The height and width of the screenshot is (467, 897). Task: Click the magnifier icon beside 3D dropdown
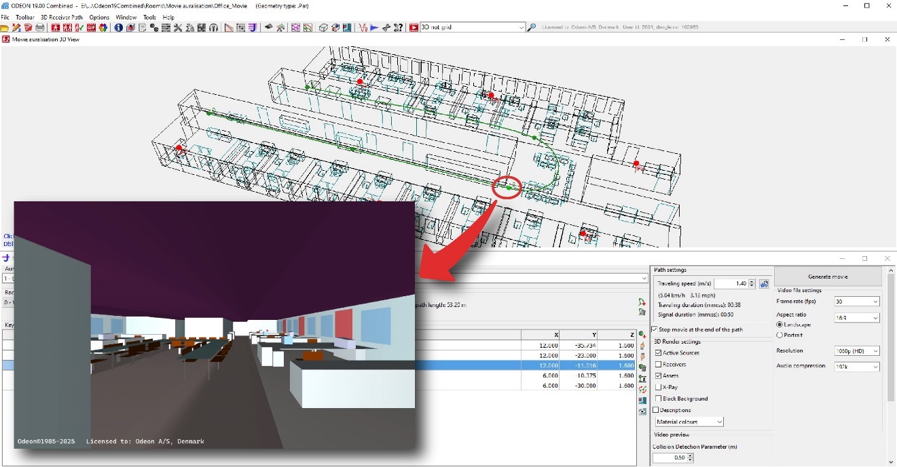(x=532, y=28)
